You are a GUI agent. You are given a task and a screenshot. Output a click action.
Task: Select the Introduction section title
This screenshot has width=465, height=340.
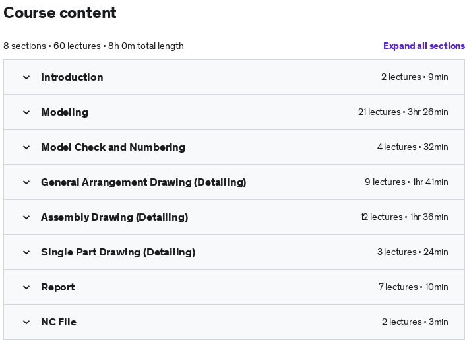[72, 77]
